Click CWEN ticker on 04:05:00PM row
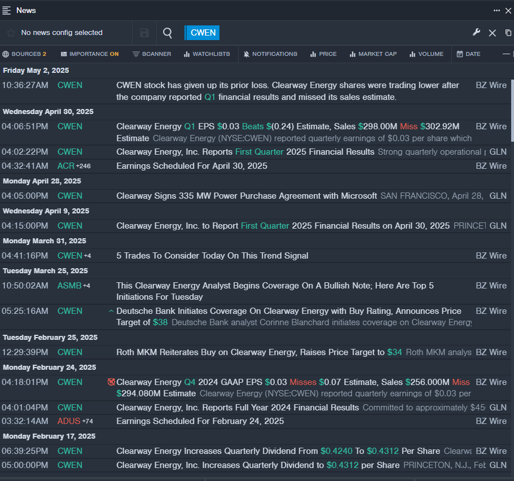This screenshot has width=514, height=481. 70,196
